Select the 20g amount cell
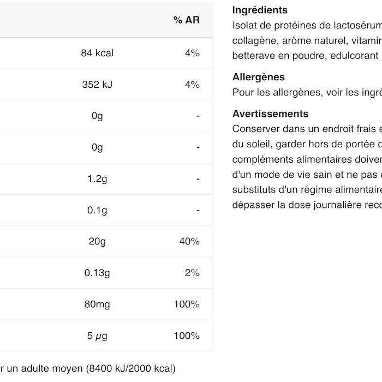 click(97, 241)
